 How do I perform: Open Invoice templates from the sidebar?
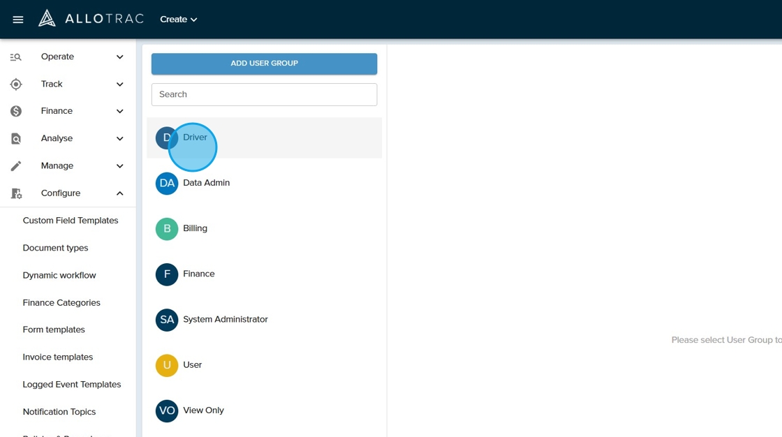click(x=58, y=357)
